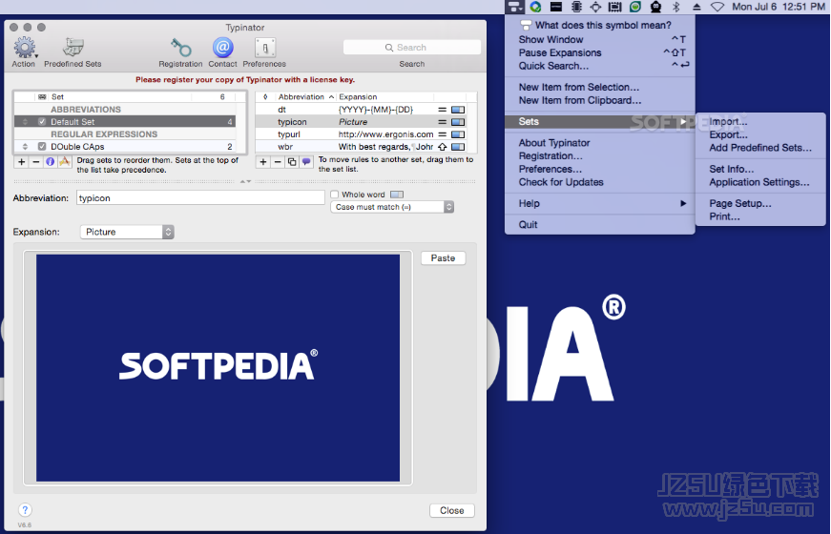Click the filmstrip icon in menu bar

(614, 7)
